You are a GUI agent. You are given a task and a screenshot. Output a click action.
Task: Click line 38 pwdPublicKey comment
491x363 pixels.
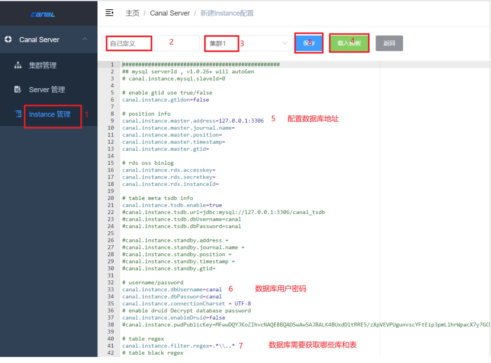[306, 325]
